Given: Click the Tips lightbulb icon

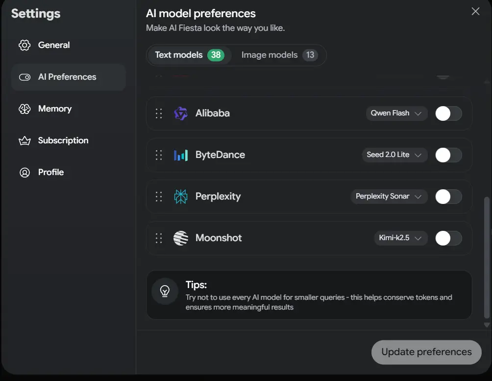Looking at the screenshot, I should (165, 291).
